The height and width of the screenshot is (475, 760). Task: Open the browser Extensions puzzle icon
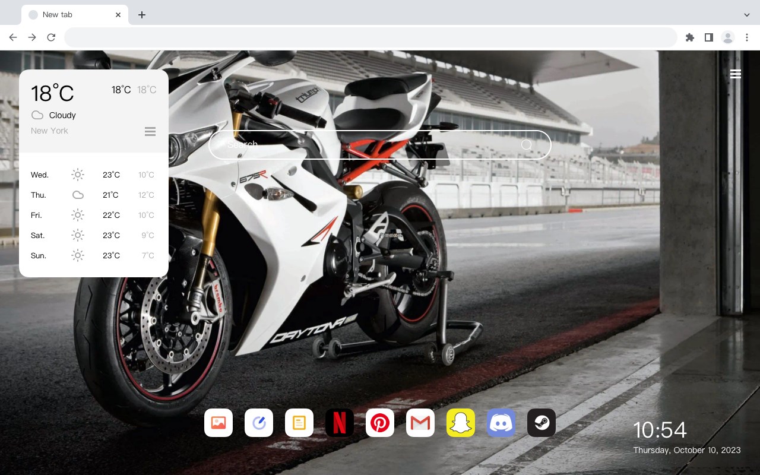click(689, 37)
